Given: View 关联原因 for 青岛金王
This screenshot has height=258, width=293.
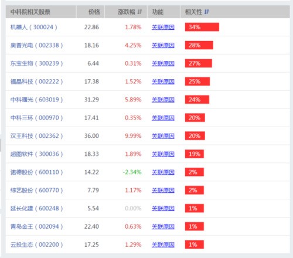Looking at the screenshot, I should (163, 226).
